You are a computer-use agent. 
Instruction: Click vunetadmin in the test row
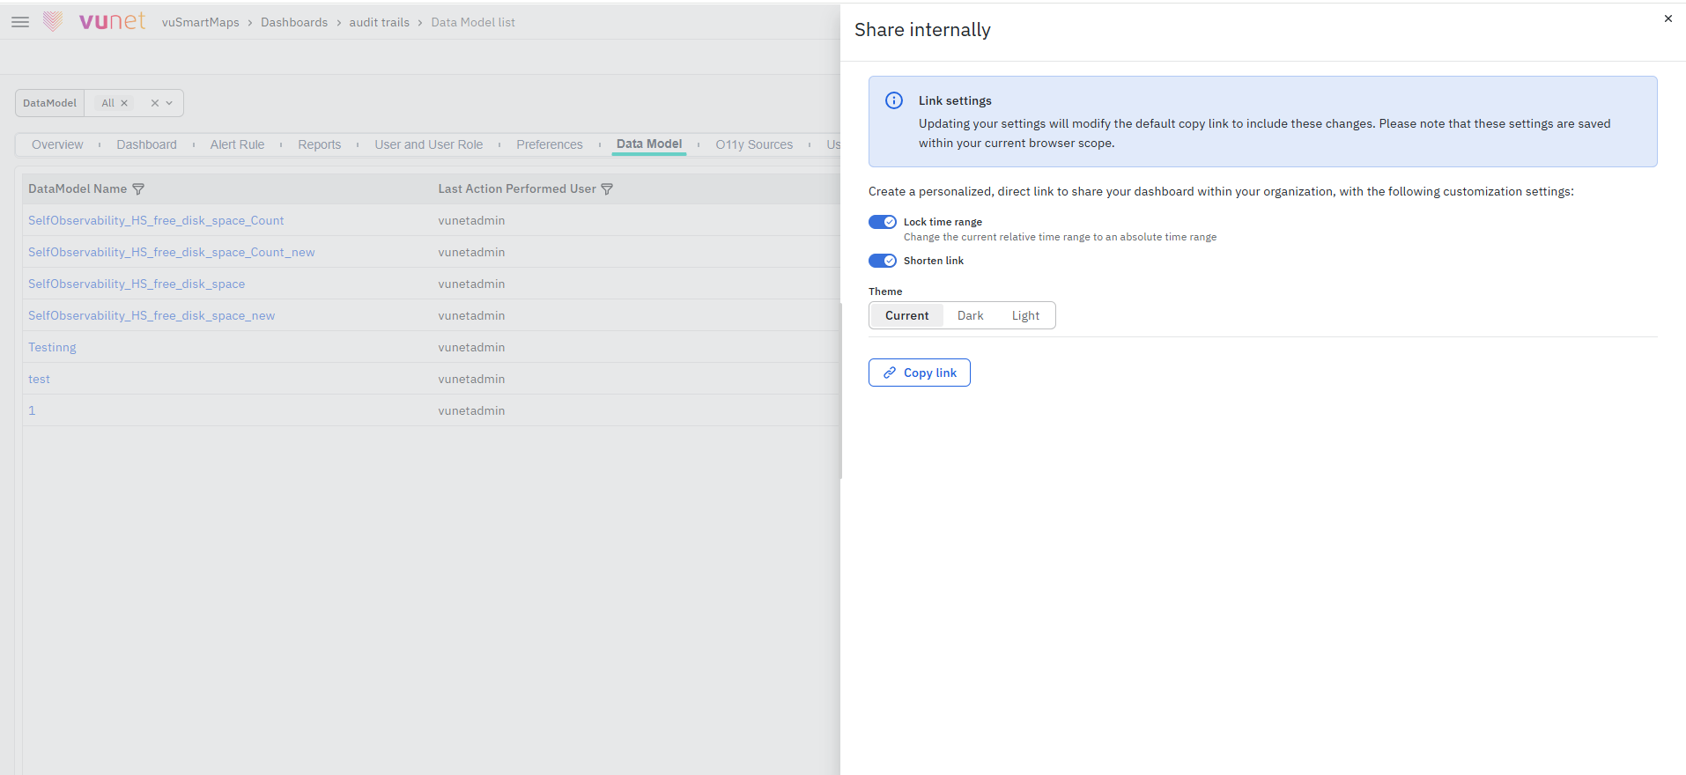pyautogui.click(x=471, y=379)
